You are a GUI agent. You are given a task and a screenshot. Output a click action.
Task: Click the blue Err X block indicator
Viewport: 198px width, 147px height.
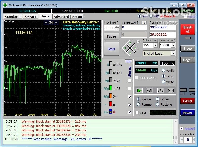(110, 112)
